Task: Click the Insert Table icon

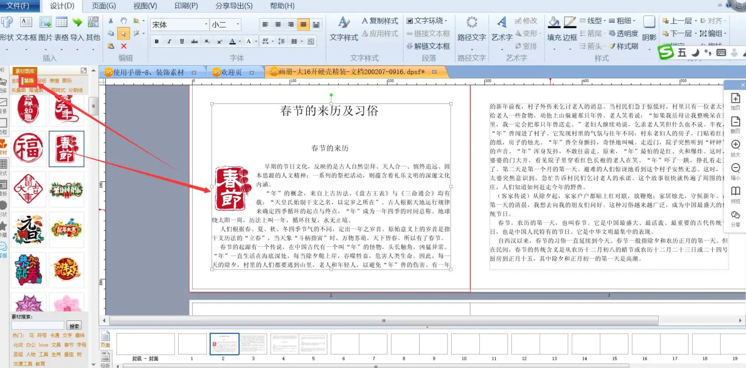Action: click(61, 28)
